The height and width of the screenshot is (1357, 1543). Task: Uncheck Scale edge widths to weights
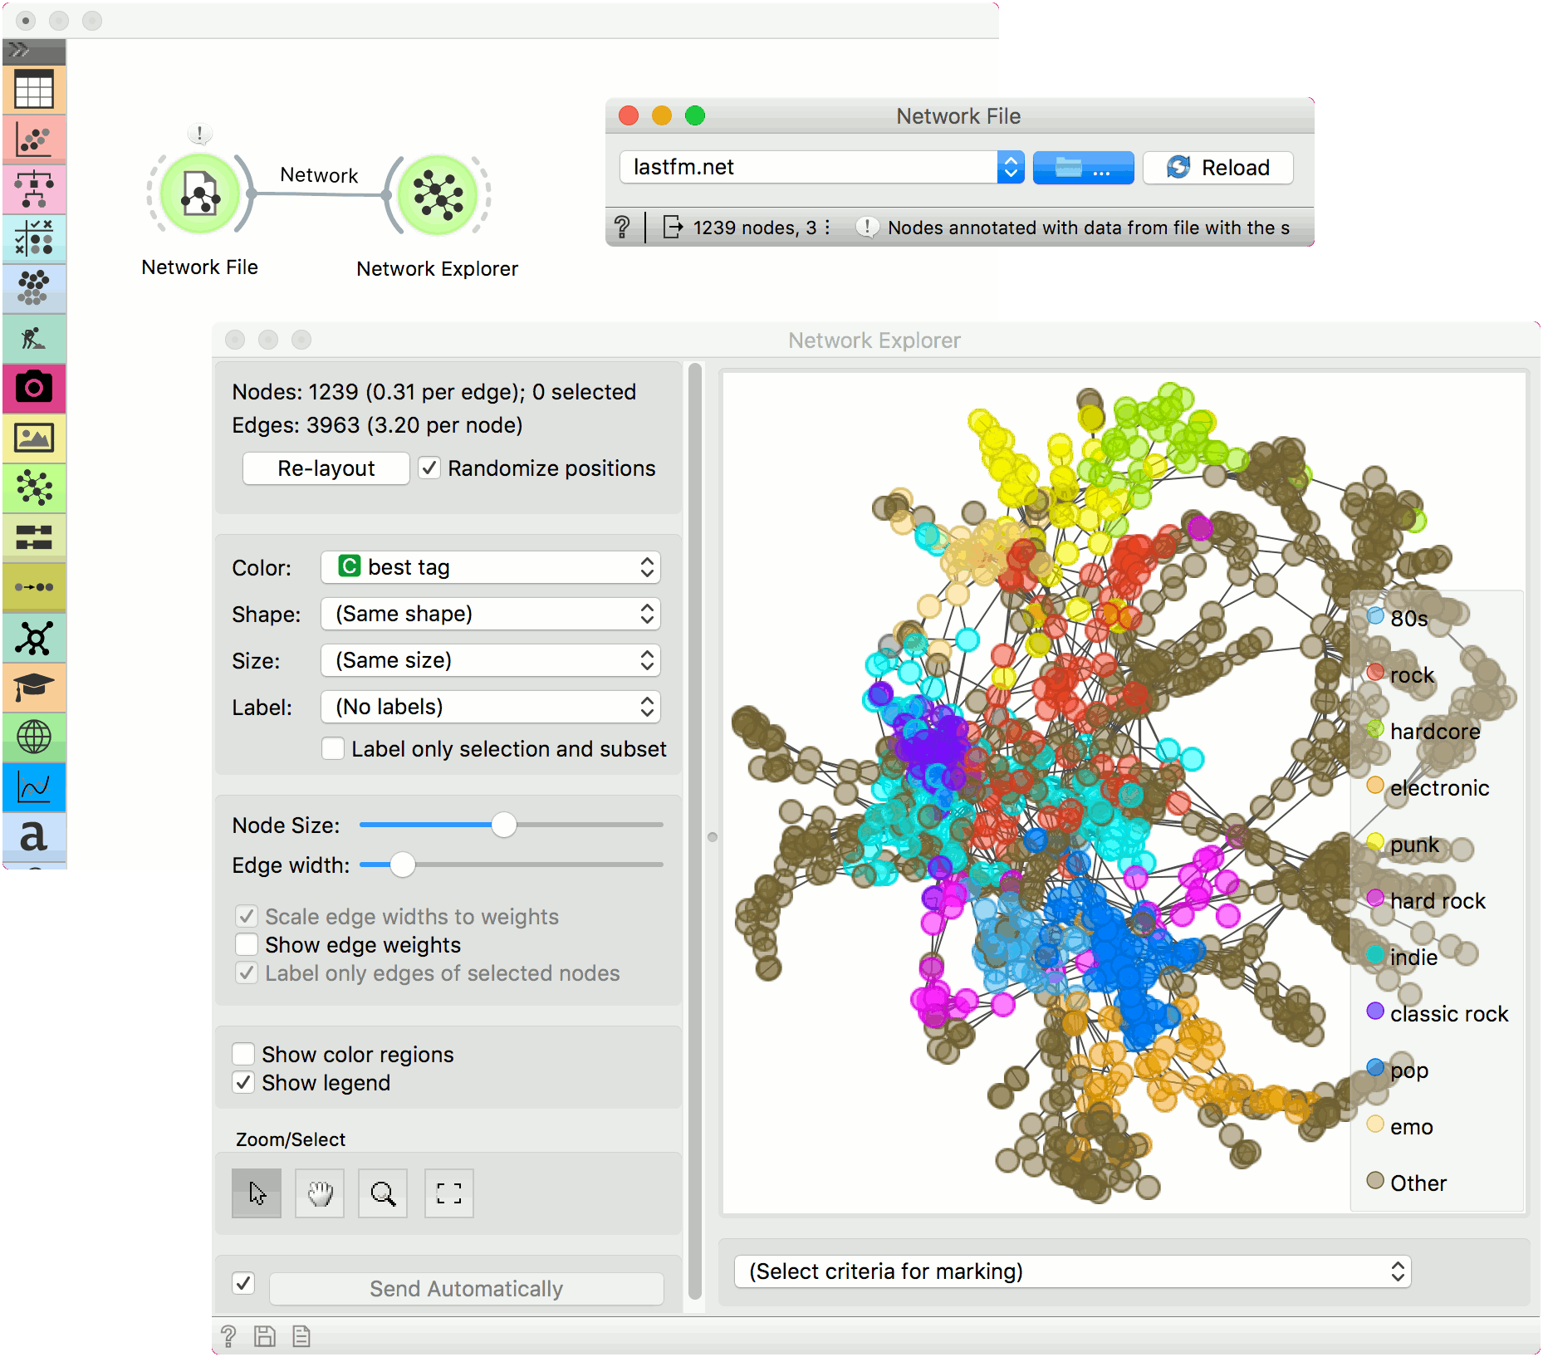point(247,916)
